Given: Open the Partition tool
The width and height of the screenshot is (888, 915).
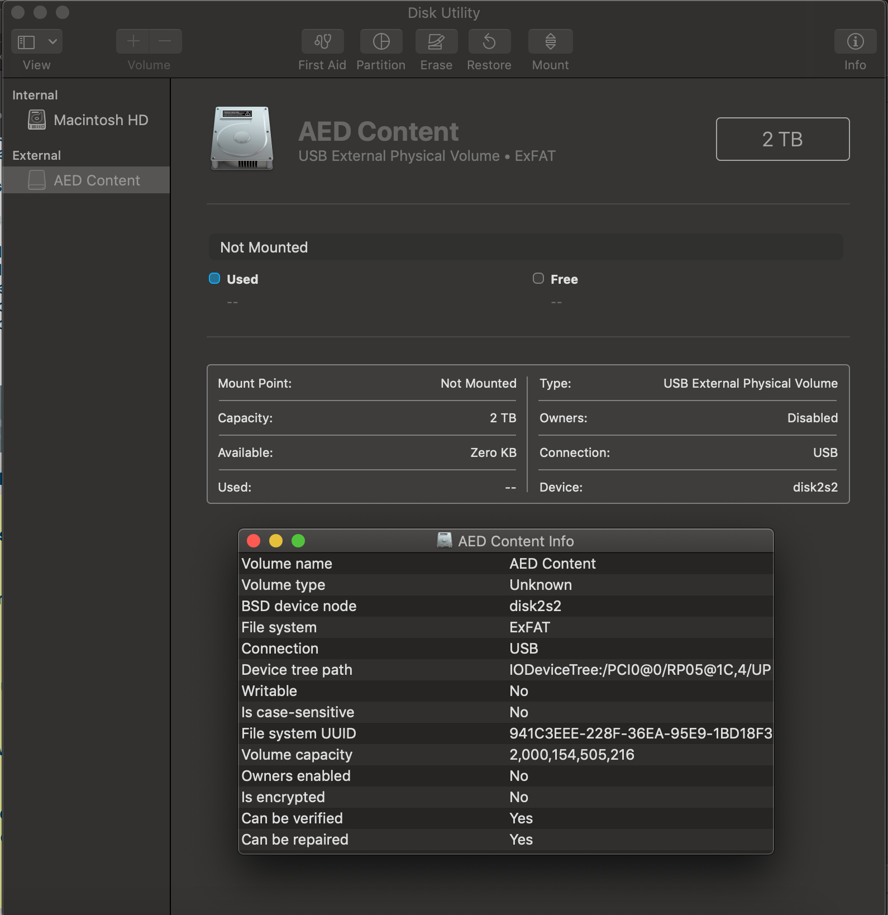Looking at the screenshot, I should coord(381,41).
